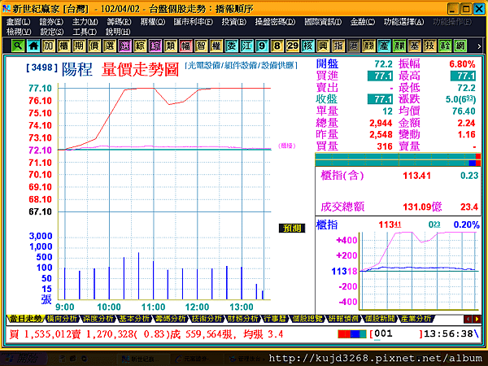Open the 檢視(V) menu

19,32
